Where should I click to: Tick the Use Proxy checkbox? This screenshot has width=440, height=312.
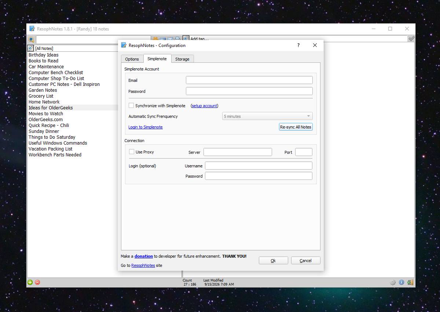pyautogui.click(x=132, y=152)
